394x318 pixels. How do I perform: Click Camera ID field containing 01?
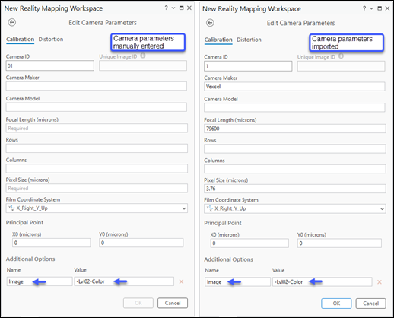pos(50,65)
